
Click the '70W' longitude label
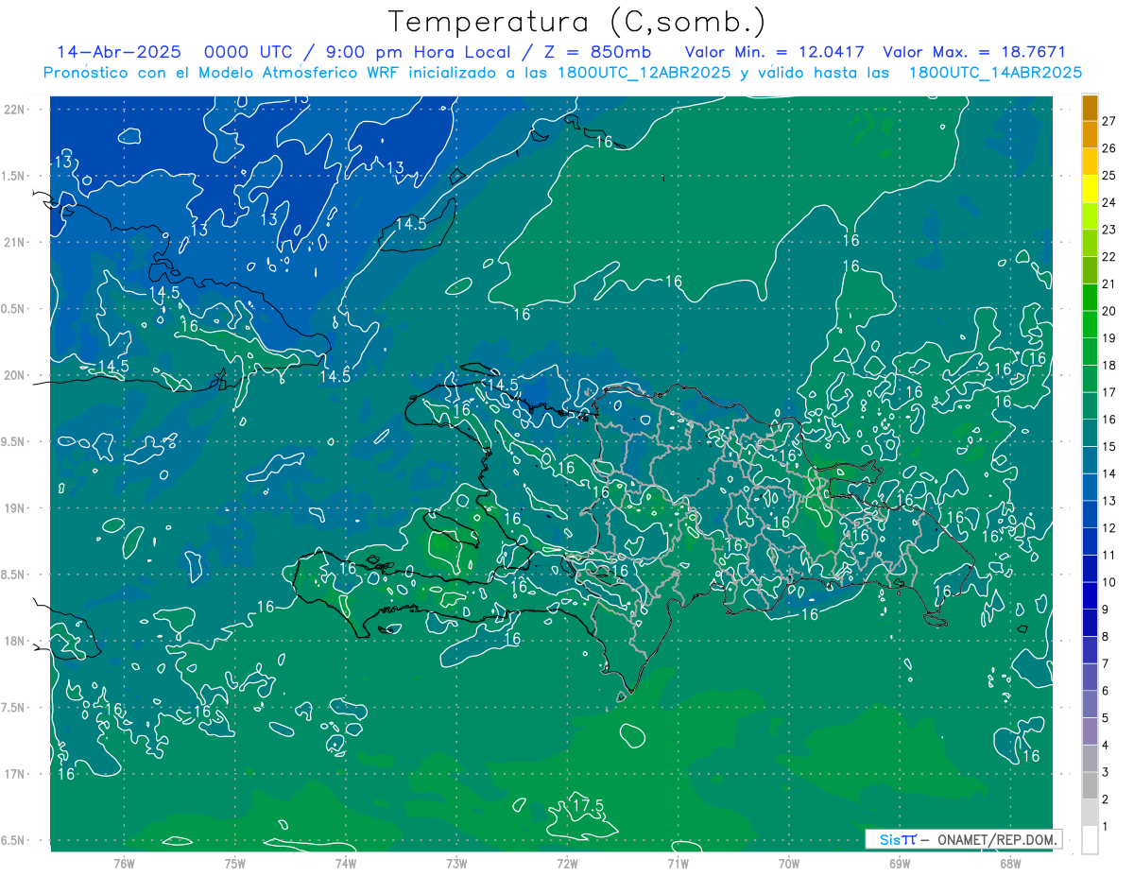tap(789, 863)
